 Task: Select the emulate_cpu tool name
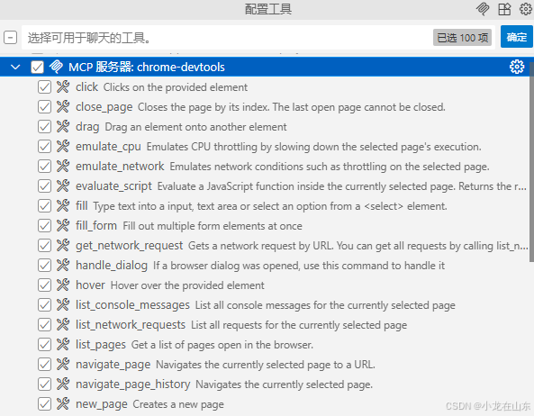108,147
